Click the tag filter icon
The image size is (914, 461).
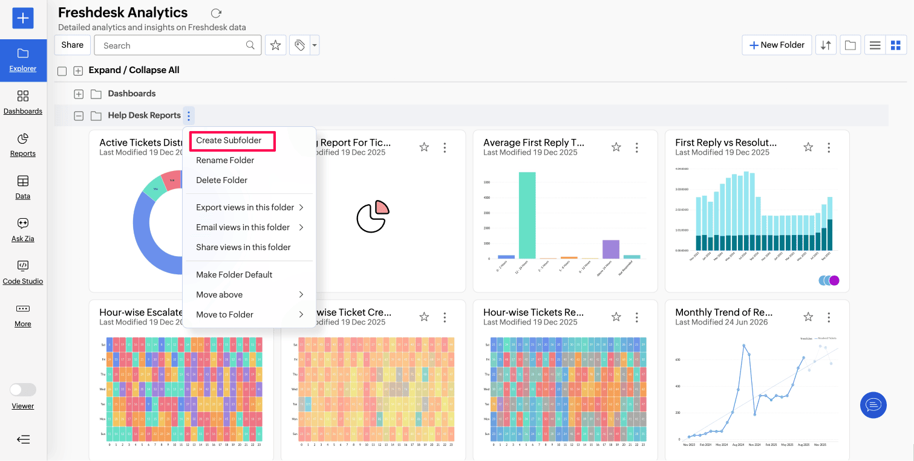point(299,45)
